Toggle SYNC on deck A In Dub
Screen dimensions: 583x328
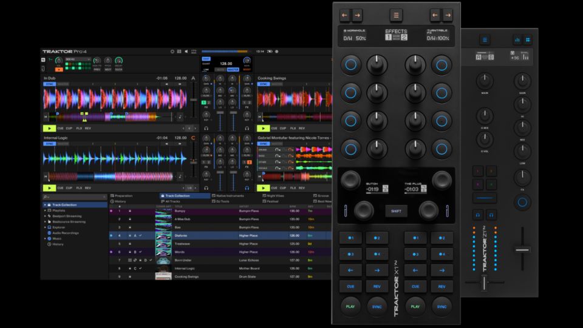(x=49, y=84)
